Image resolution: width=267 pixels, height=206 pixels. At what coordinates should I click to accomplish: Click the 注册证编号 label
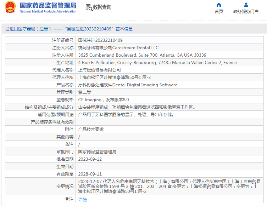[63, 40]
